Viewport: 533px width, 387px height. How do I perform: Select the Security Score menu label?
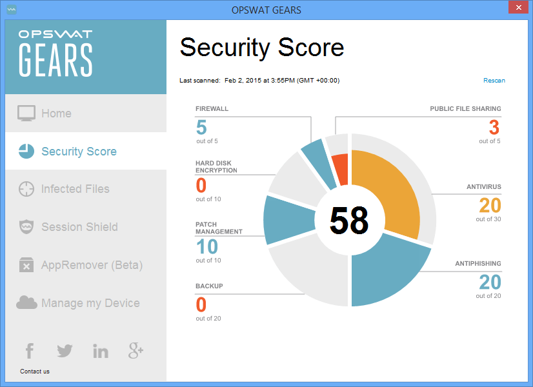[79, 151]
